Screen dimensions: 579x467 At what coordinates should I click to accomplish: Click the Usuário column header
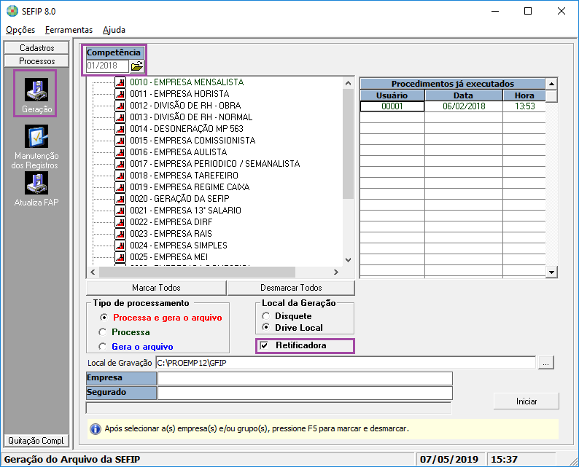pyautogui.click(x=392, y=95)
